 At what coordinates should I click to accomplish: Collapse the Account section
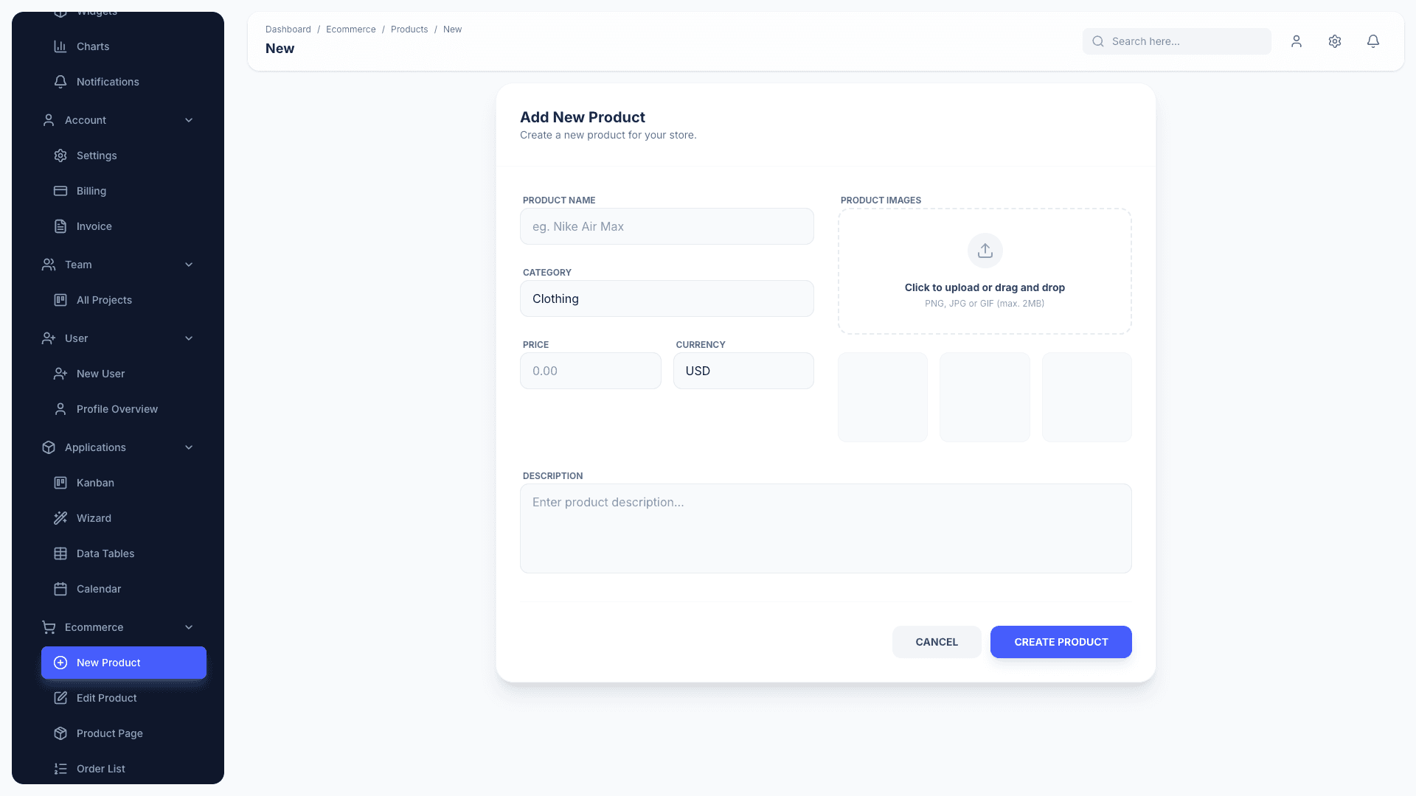pyautogui.click(x=189, y=119)
